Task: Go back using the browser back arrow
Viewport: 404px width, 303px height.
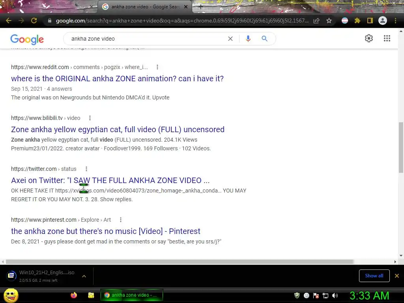Action: (x=9, y=21)
